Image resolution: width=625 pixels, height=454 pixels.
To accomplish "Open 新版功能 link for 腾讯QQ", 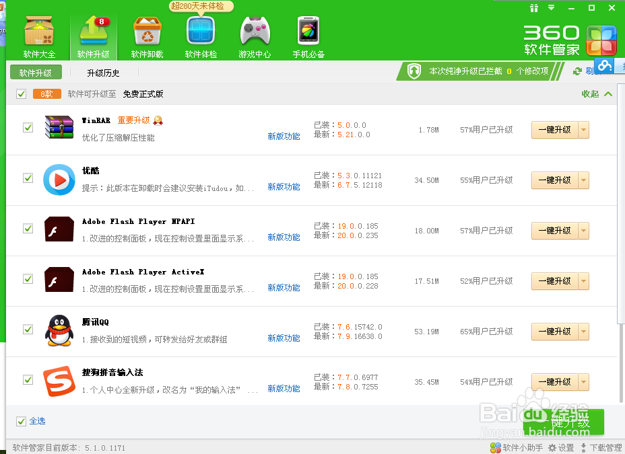I will (284, 338).
